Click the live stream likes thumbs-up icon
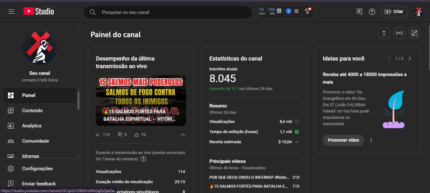Image resolution: width=430 pixels, height=193 pixels. tap(137, 135)
